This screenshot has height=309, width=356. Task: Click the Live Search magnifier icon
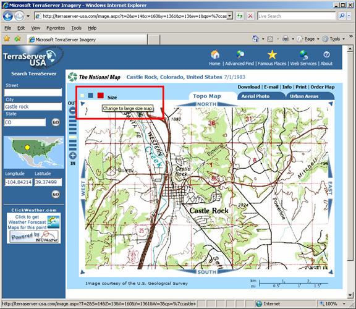coord(341,16)
